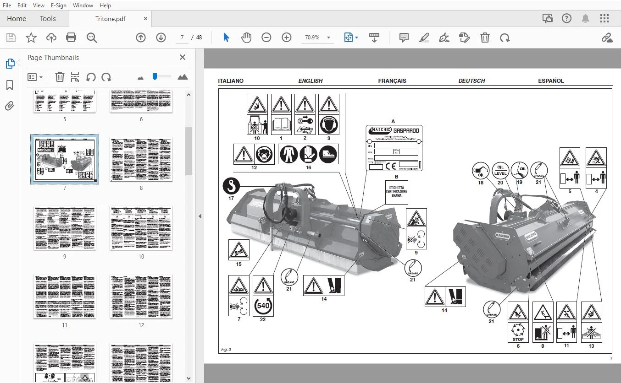This screenshot has width=621, height=383.
Task: Click the toolbar trash delete icon
Action: click(485, 38)
